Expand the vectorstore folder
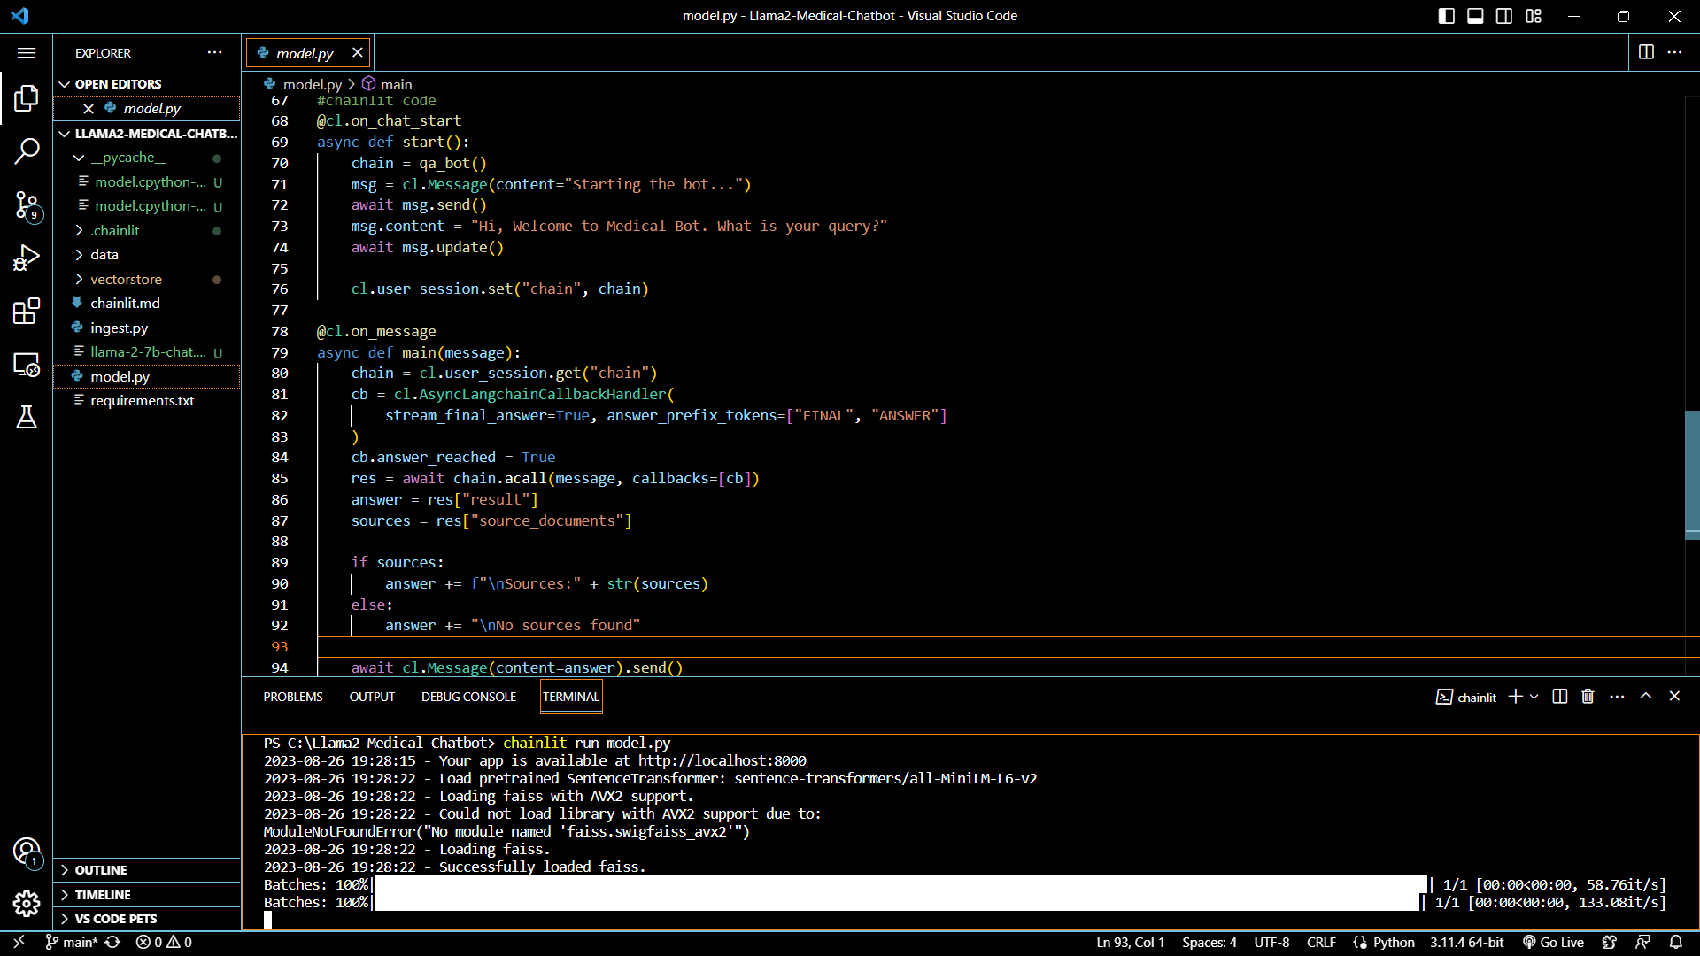The height and width of the screenshot is (956, 1700). point(126,279)
